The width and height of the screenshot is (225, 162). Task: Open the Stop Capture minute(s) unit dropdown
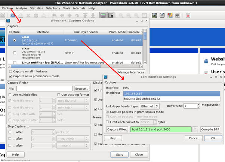(x=73, y=145)
